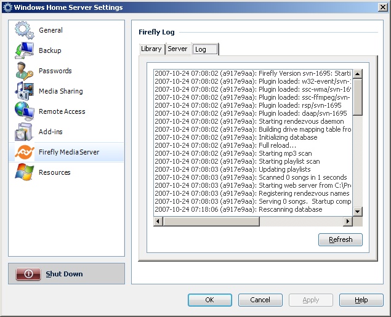Click the Cancel button
This screenshot has width=391, height=317.
point(260,300)
